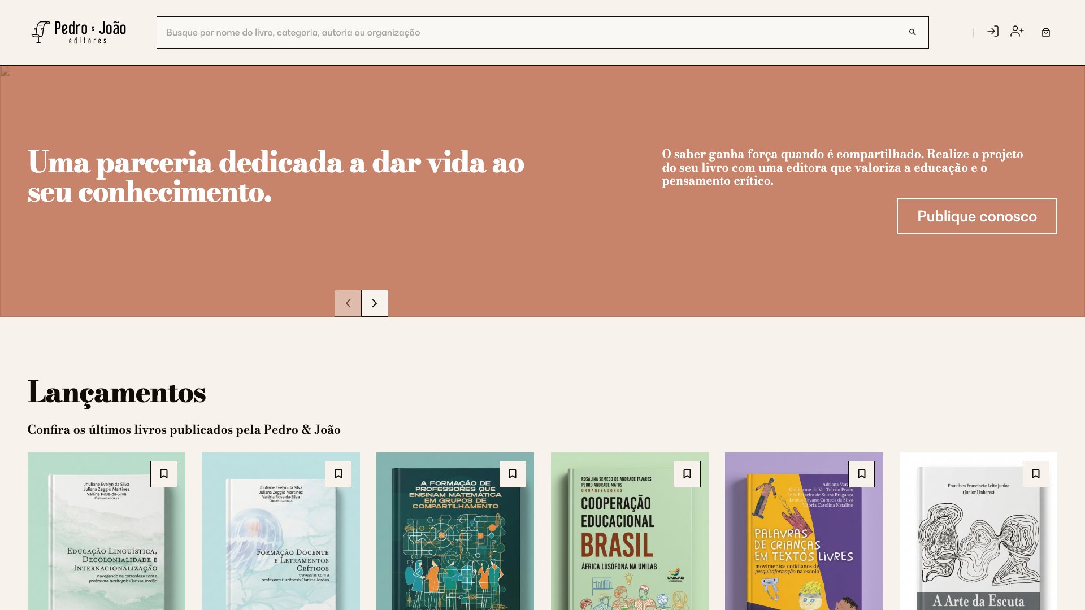Go to next banner slide
Viewport: 1085px width, 610px height.
[375, 303]
